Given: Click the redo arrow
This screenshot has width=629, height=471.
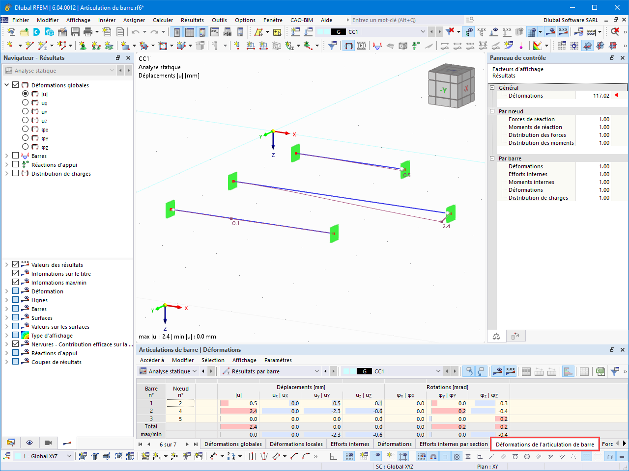Looking at the screenshot, I should pyautogui.click(x=154, y=32).
